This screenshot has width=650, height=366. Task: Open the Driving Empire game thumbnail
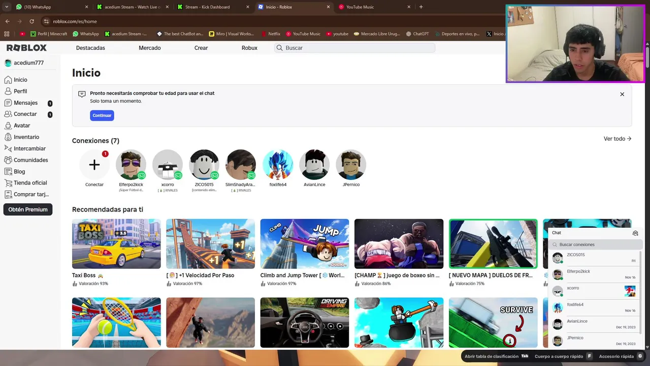(305, 322)
